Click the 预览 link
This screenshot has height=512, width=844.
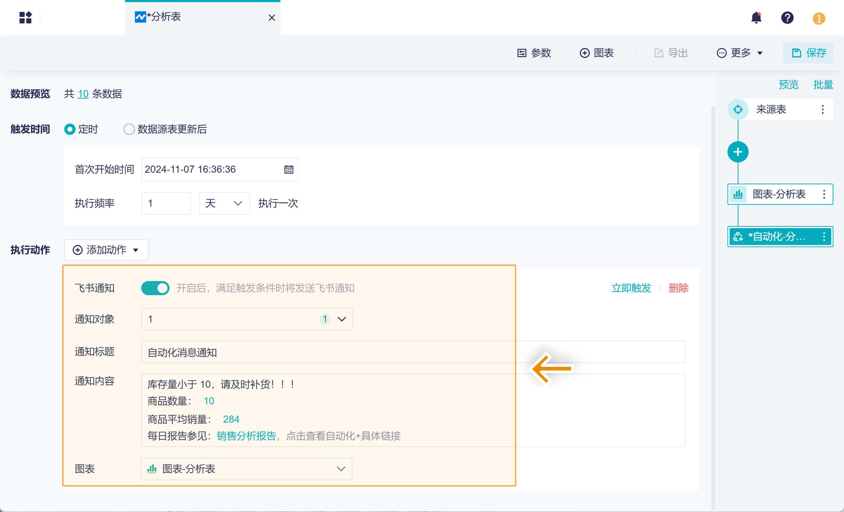[788, 85]
